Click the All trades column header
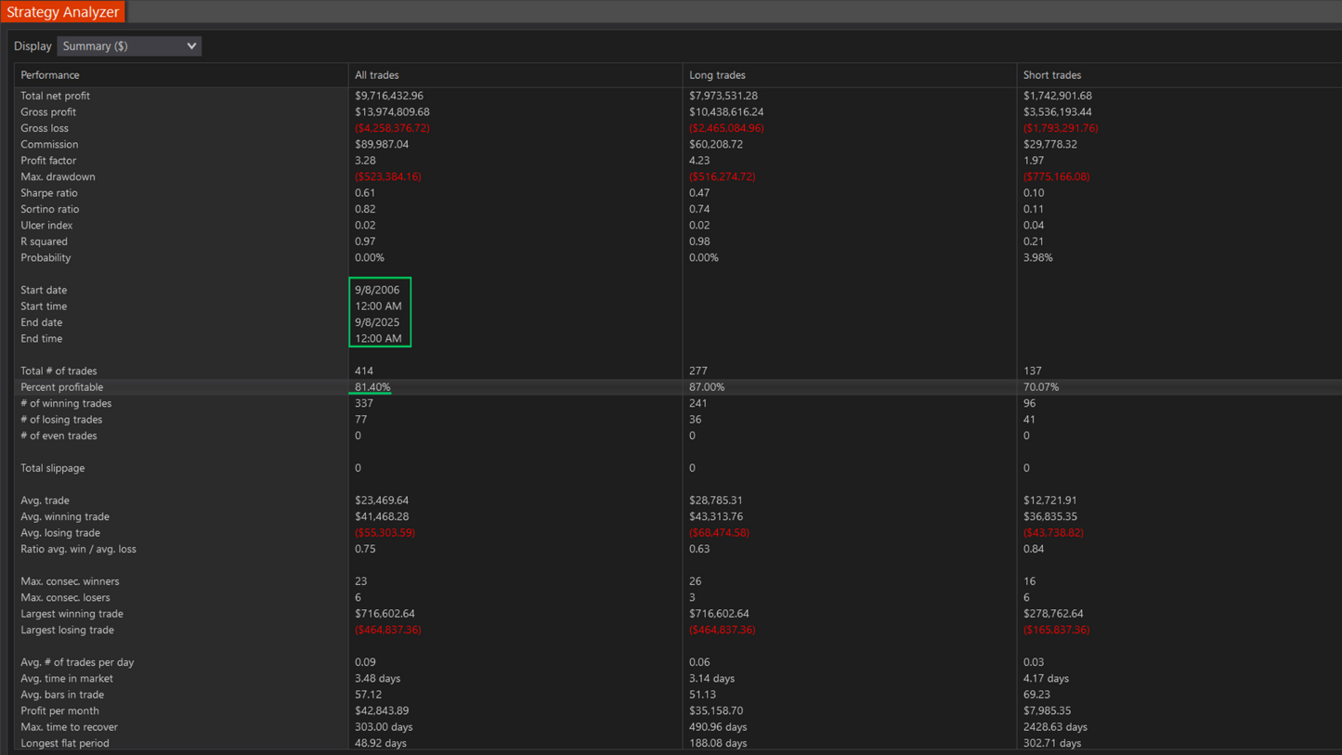 click(376, 75)
